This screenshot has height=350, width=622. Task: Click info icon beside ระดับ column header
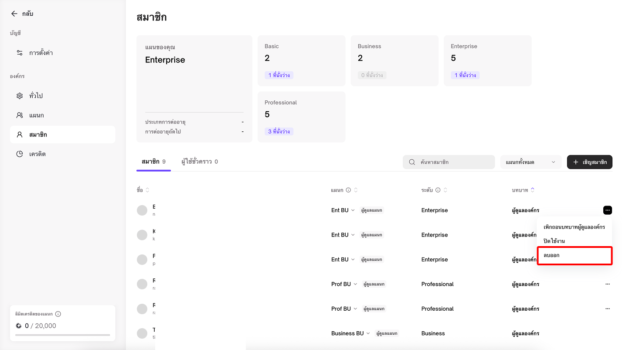click(x=438, y=190)
